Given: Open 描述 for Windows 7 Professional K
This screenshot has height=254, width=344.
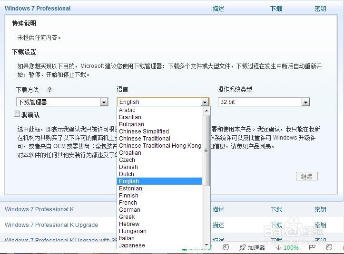Looking at the screenshot, I should pyautogui.click(x=218, y=209).
